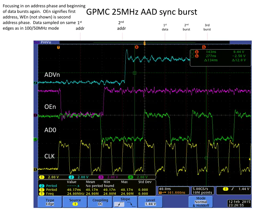The width and height of the screenshot is (279, 209).
Task: Click the CLK waveform label
Action: click(x=49, y=156)
